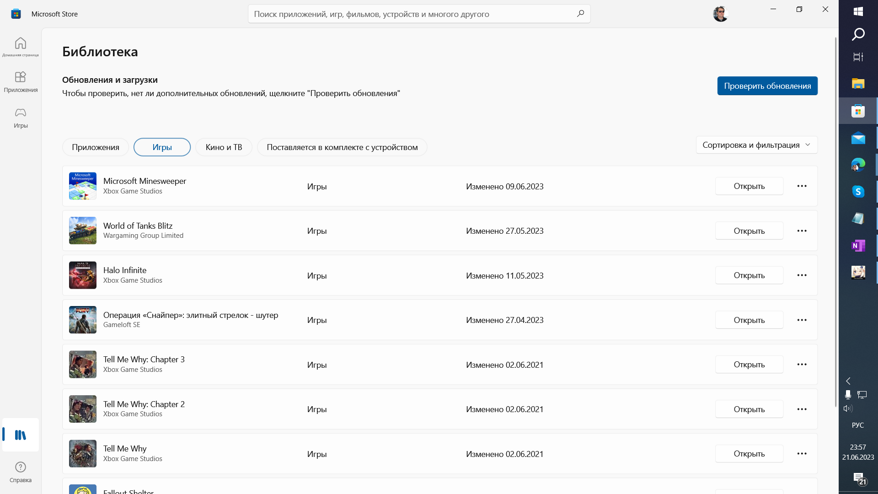This screenshot has width=878, height=494.
Task: Open Microsoft Edge from taskbar
Action: click(x=858, y=165)
